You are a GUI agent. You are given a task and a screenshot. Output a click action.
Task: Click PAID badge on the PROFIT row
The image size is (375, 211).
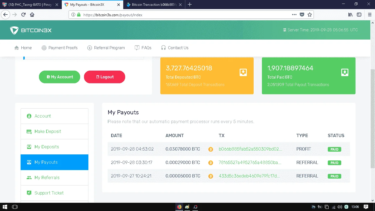[334, 149]
